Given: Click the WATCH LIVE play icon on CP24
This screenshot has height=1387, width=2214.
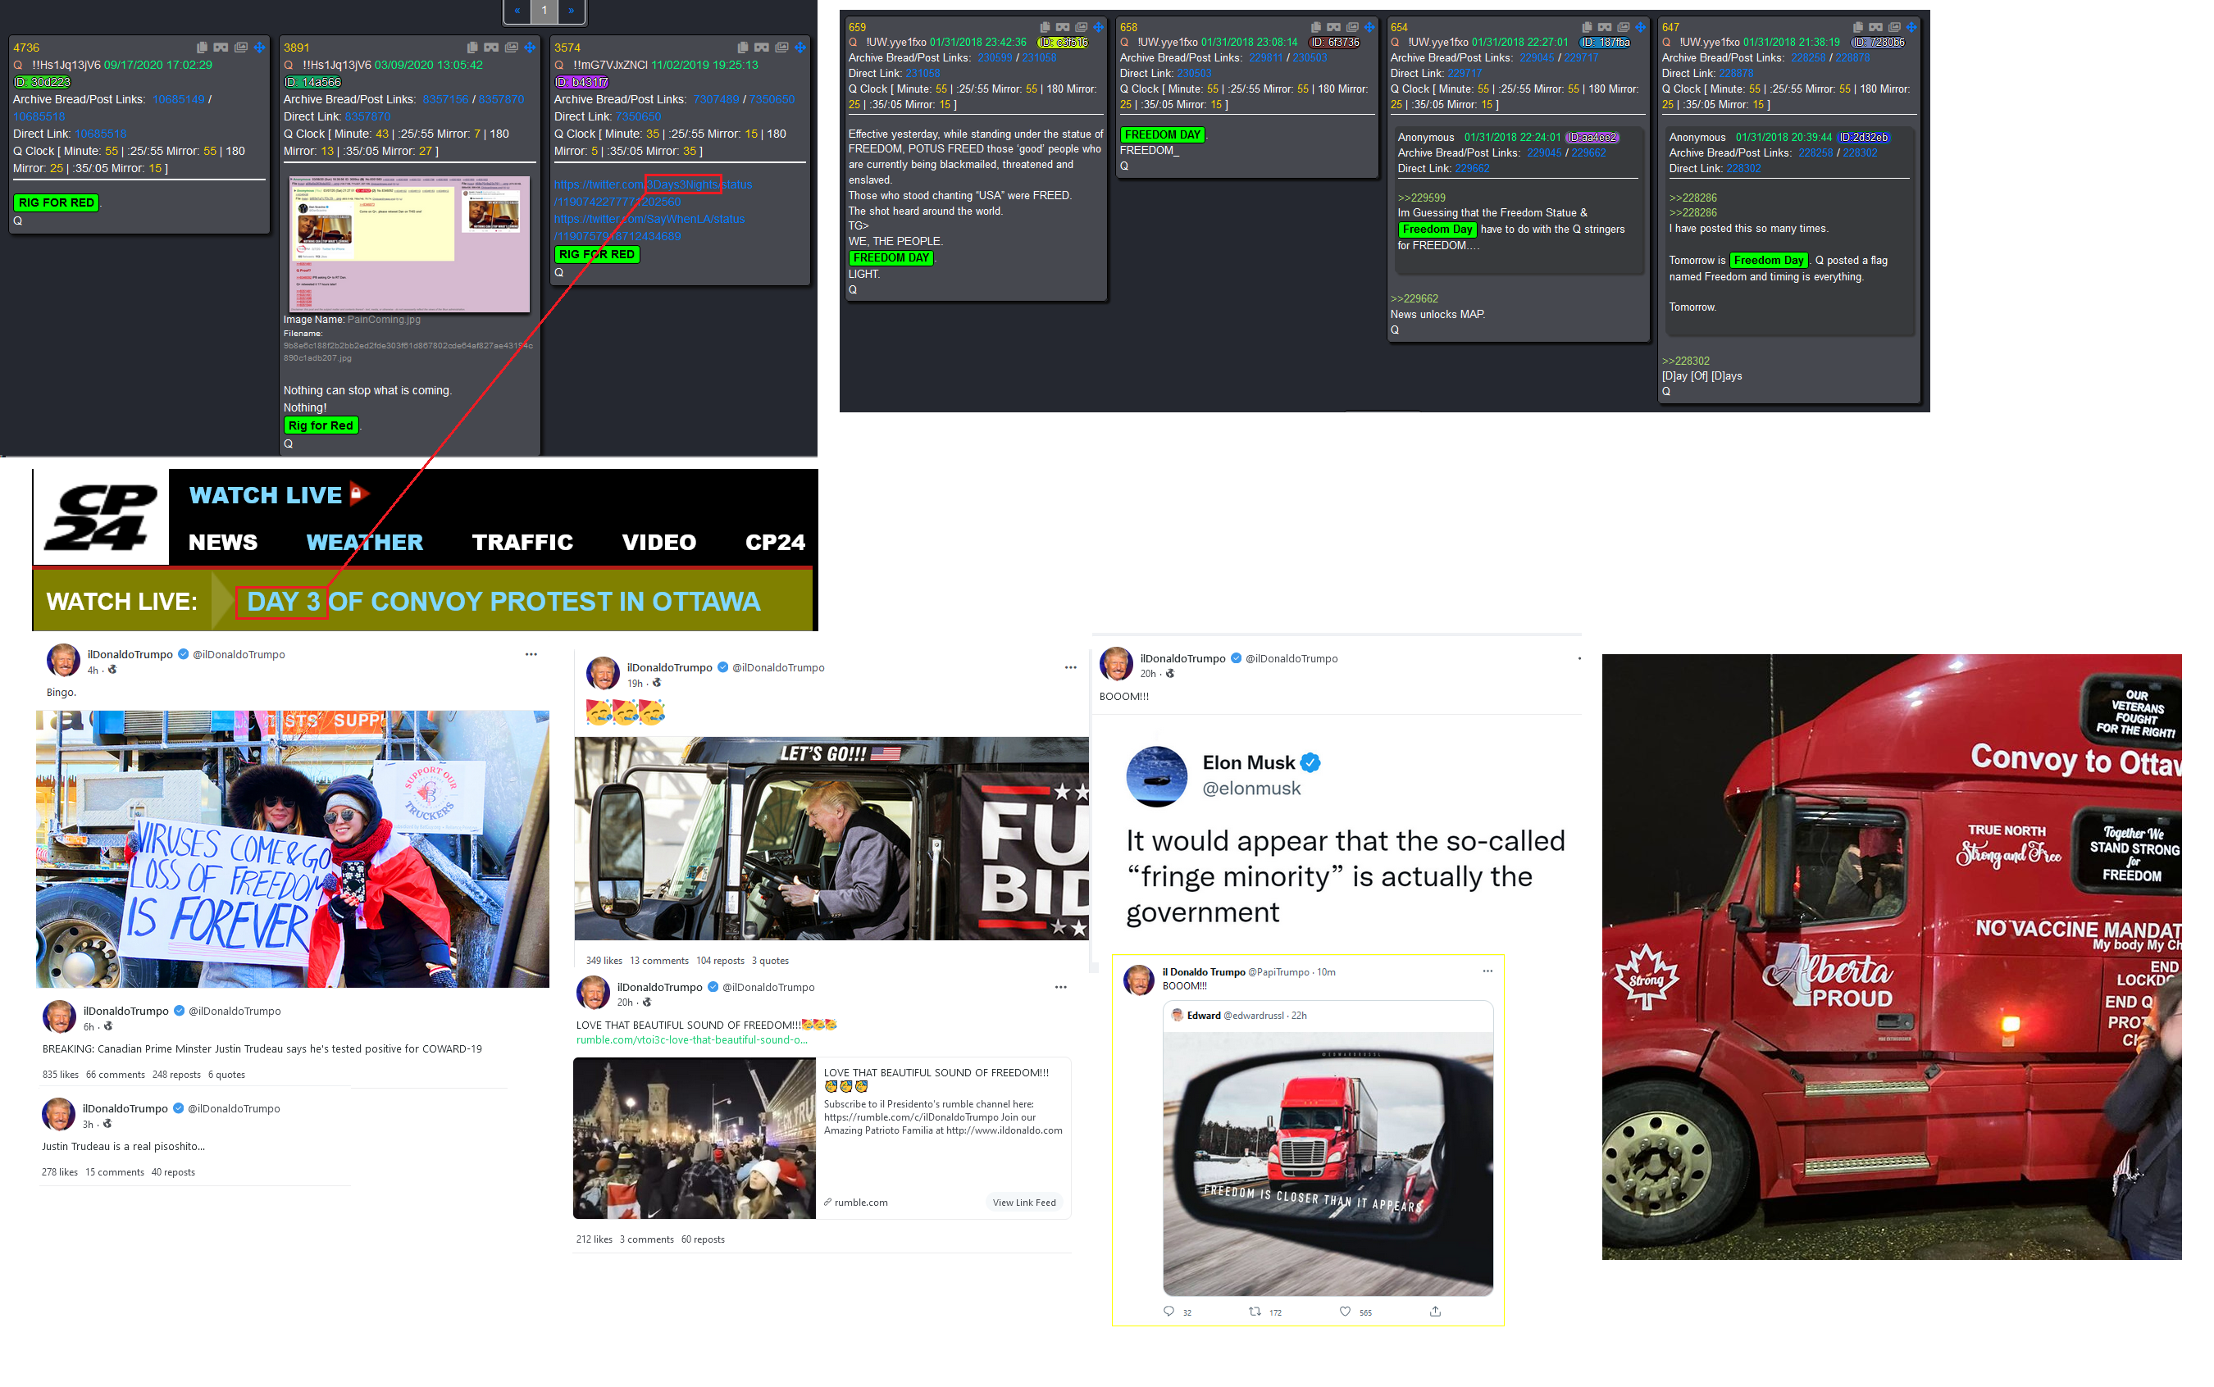Looking at the screenshot, I should (359, 494).
